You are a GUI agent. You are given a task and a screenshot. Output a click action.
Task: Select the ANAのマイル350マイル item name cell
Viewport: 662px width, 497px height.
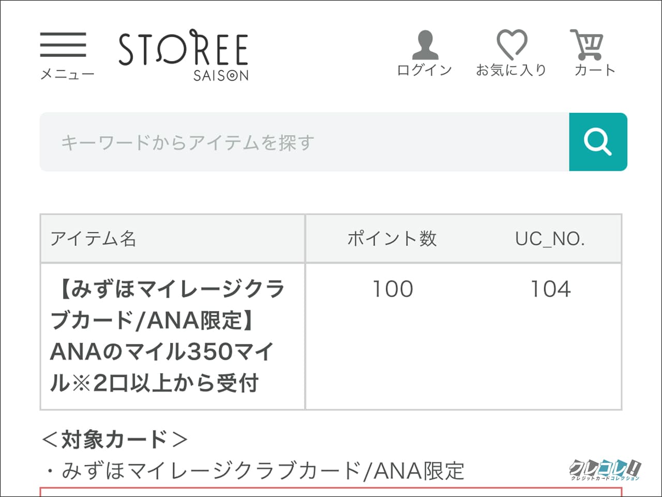(167, 335)
